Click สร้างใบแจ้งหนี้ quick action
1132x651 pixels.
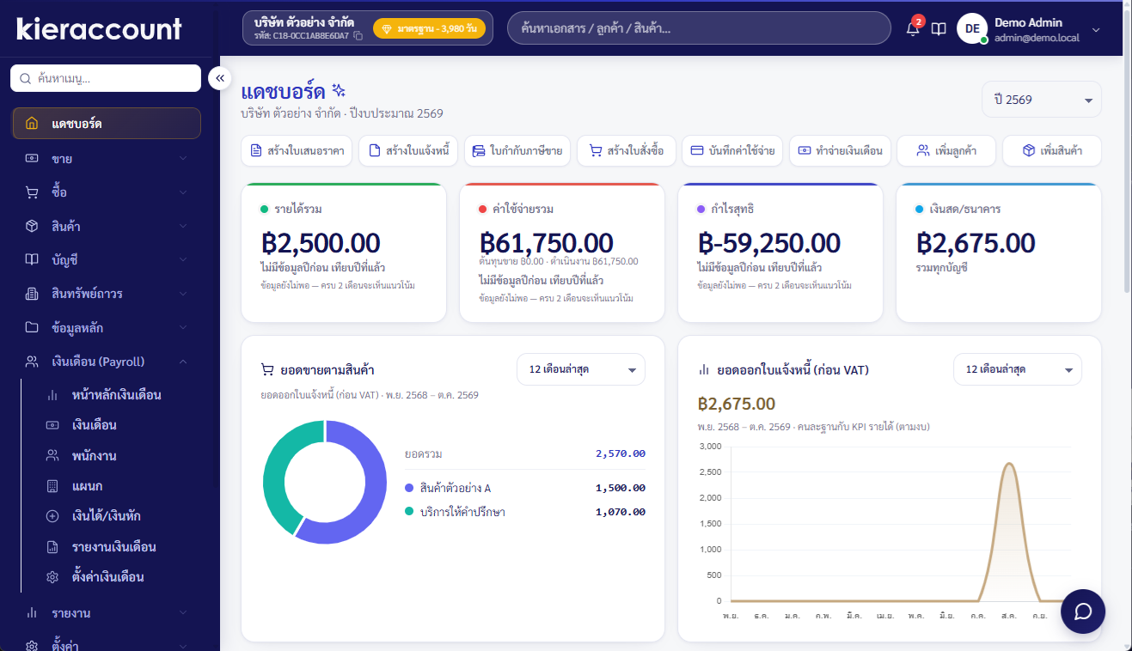coord(409,151)
